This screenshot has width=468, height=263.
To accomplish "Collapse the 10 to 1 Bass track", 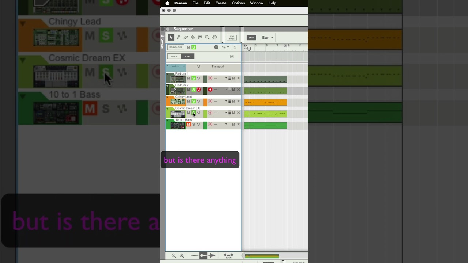I will (167, 120).
